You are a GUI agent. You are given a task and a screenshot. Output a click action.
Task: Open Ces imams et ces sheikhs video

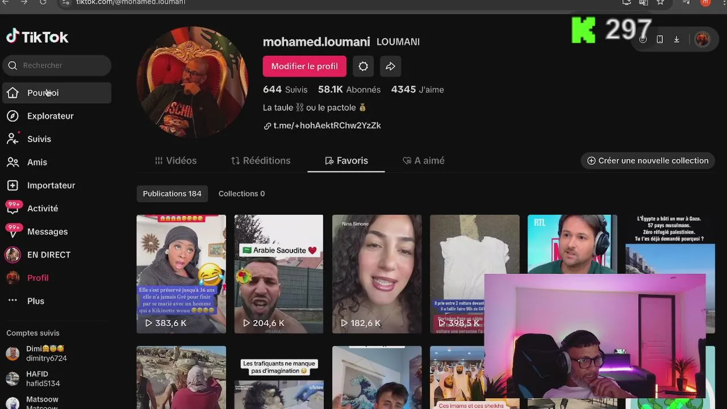pos(458,377)
